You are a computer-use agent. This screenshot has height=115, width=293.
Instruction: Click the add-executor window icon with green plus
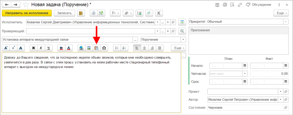182,22
